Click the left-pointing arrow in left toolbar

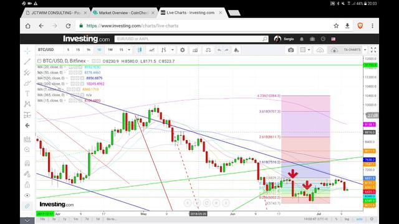[27, 126]
